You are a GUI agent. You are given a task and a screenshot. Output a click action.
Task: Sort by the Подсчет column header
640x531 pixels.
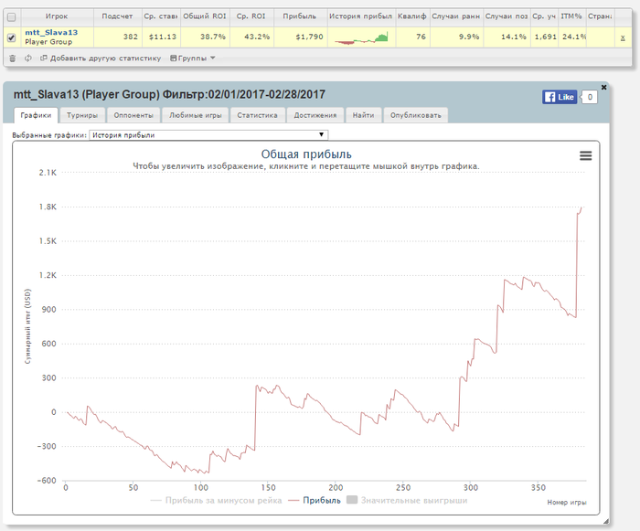coord(117,16)
